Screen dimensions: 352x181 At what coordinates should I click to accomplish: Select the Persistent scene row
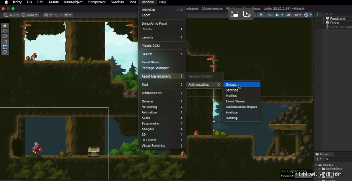click(x=333, y=19)
